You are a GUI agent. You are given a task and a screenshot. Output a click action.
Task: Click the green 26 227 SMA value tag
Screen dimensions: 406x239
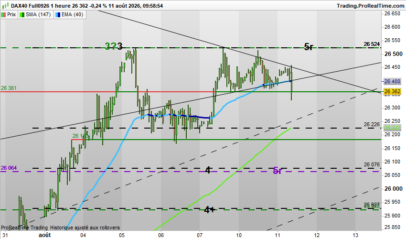pos(392,128)
